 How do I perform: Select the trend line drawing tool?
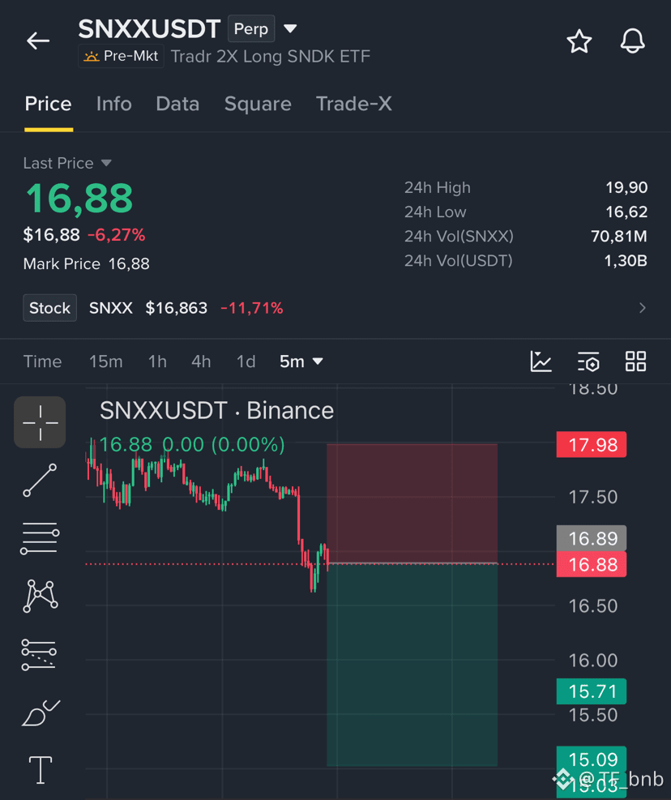[40, 480]
